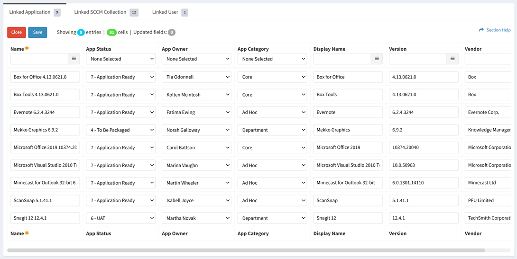Image resolution: width=517 pixels, height=259 pixels.
Task: Click the Linked Application count badge
Action: [x=57, y=12]
